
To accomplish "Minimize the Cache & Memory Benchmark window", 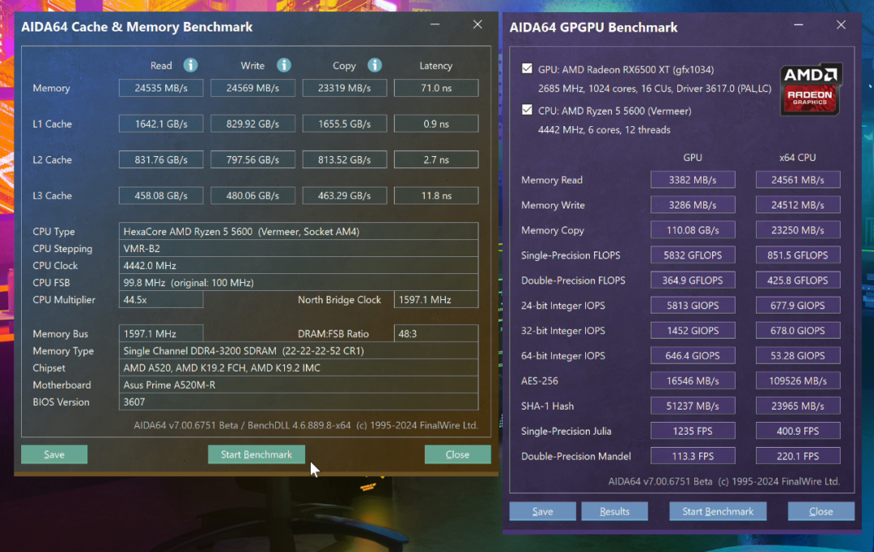I will [x=435, y=24].
